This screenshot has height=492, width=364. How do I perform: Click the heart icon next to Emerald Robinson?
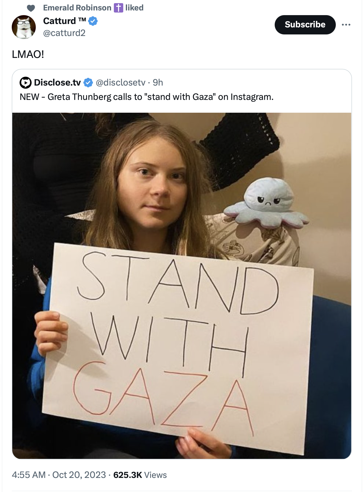tap(31, 8)
